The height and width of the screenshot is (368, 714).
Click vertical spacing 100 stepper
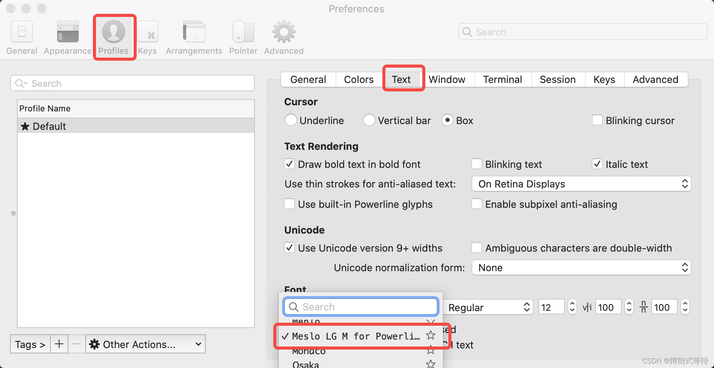coord(685,307)
